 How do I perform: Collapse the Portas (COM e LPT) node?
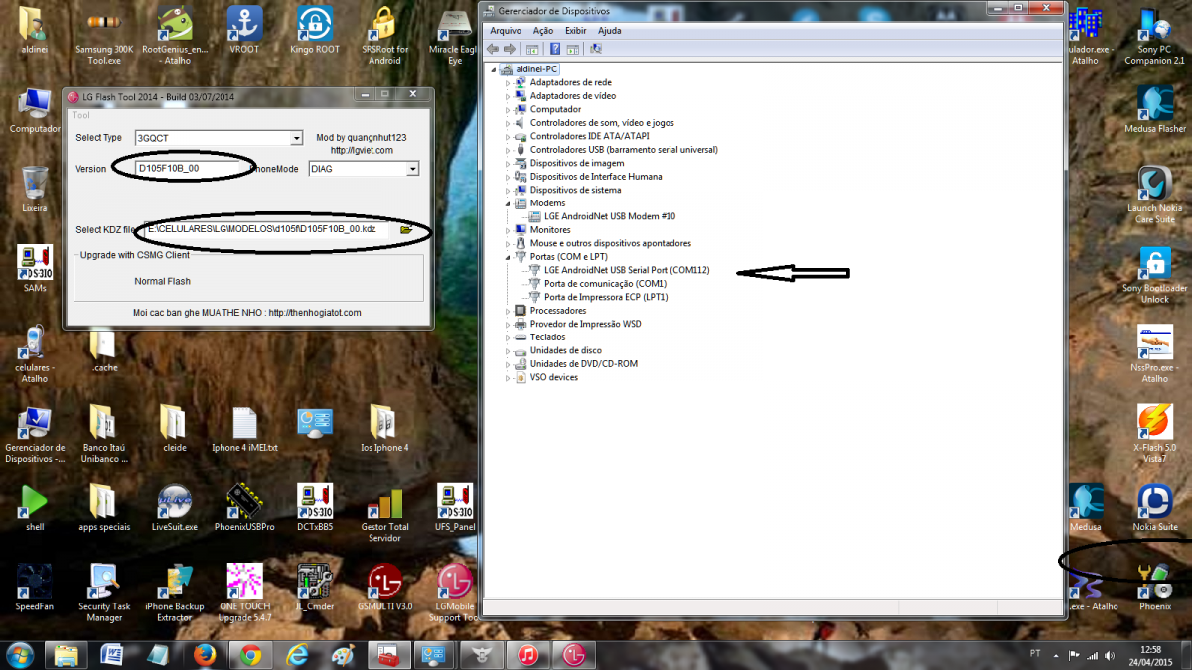click(x=508, y=257)
